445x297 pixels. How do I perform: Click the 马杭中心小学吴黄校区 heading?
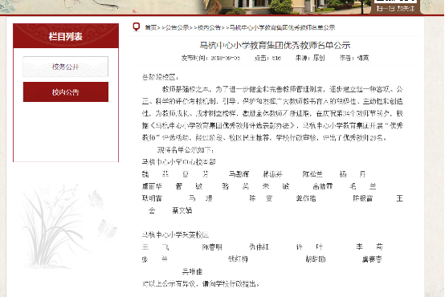tap(175, 235)
